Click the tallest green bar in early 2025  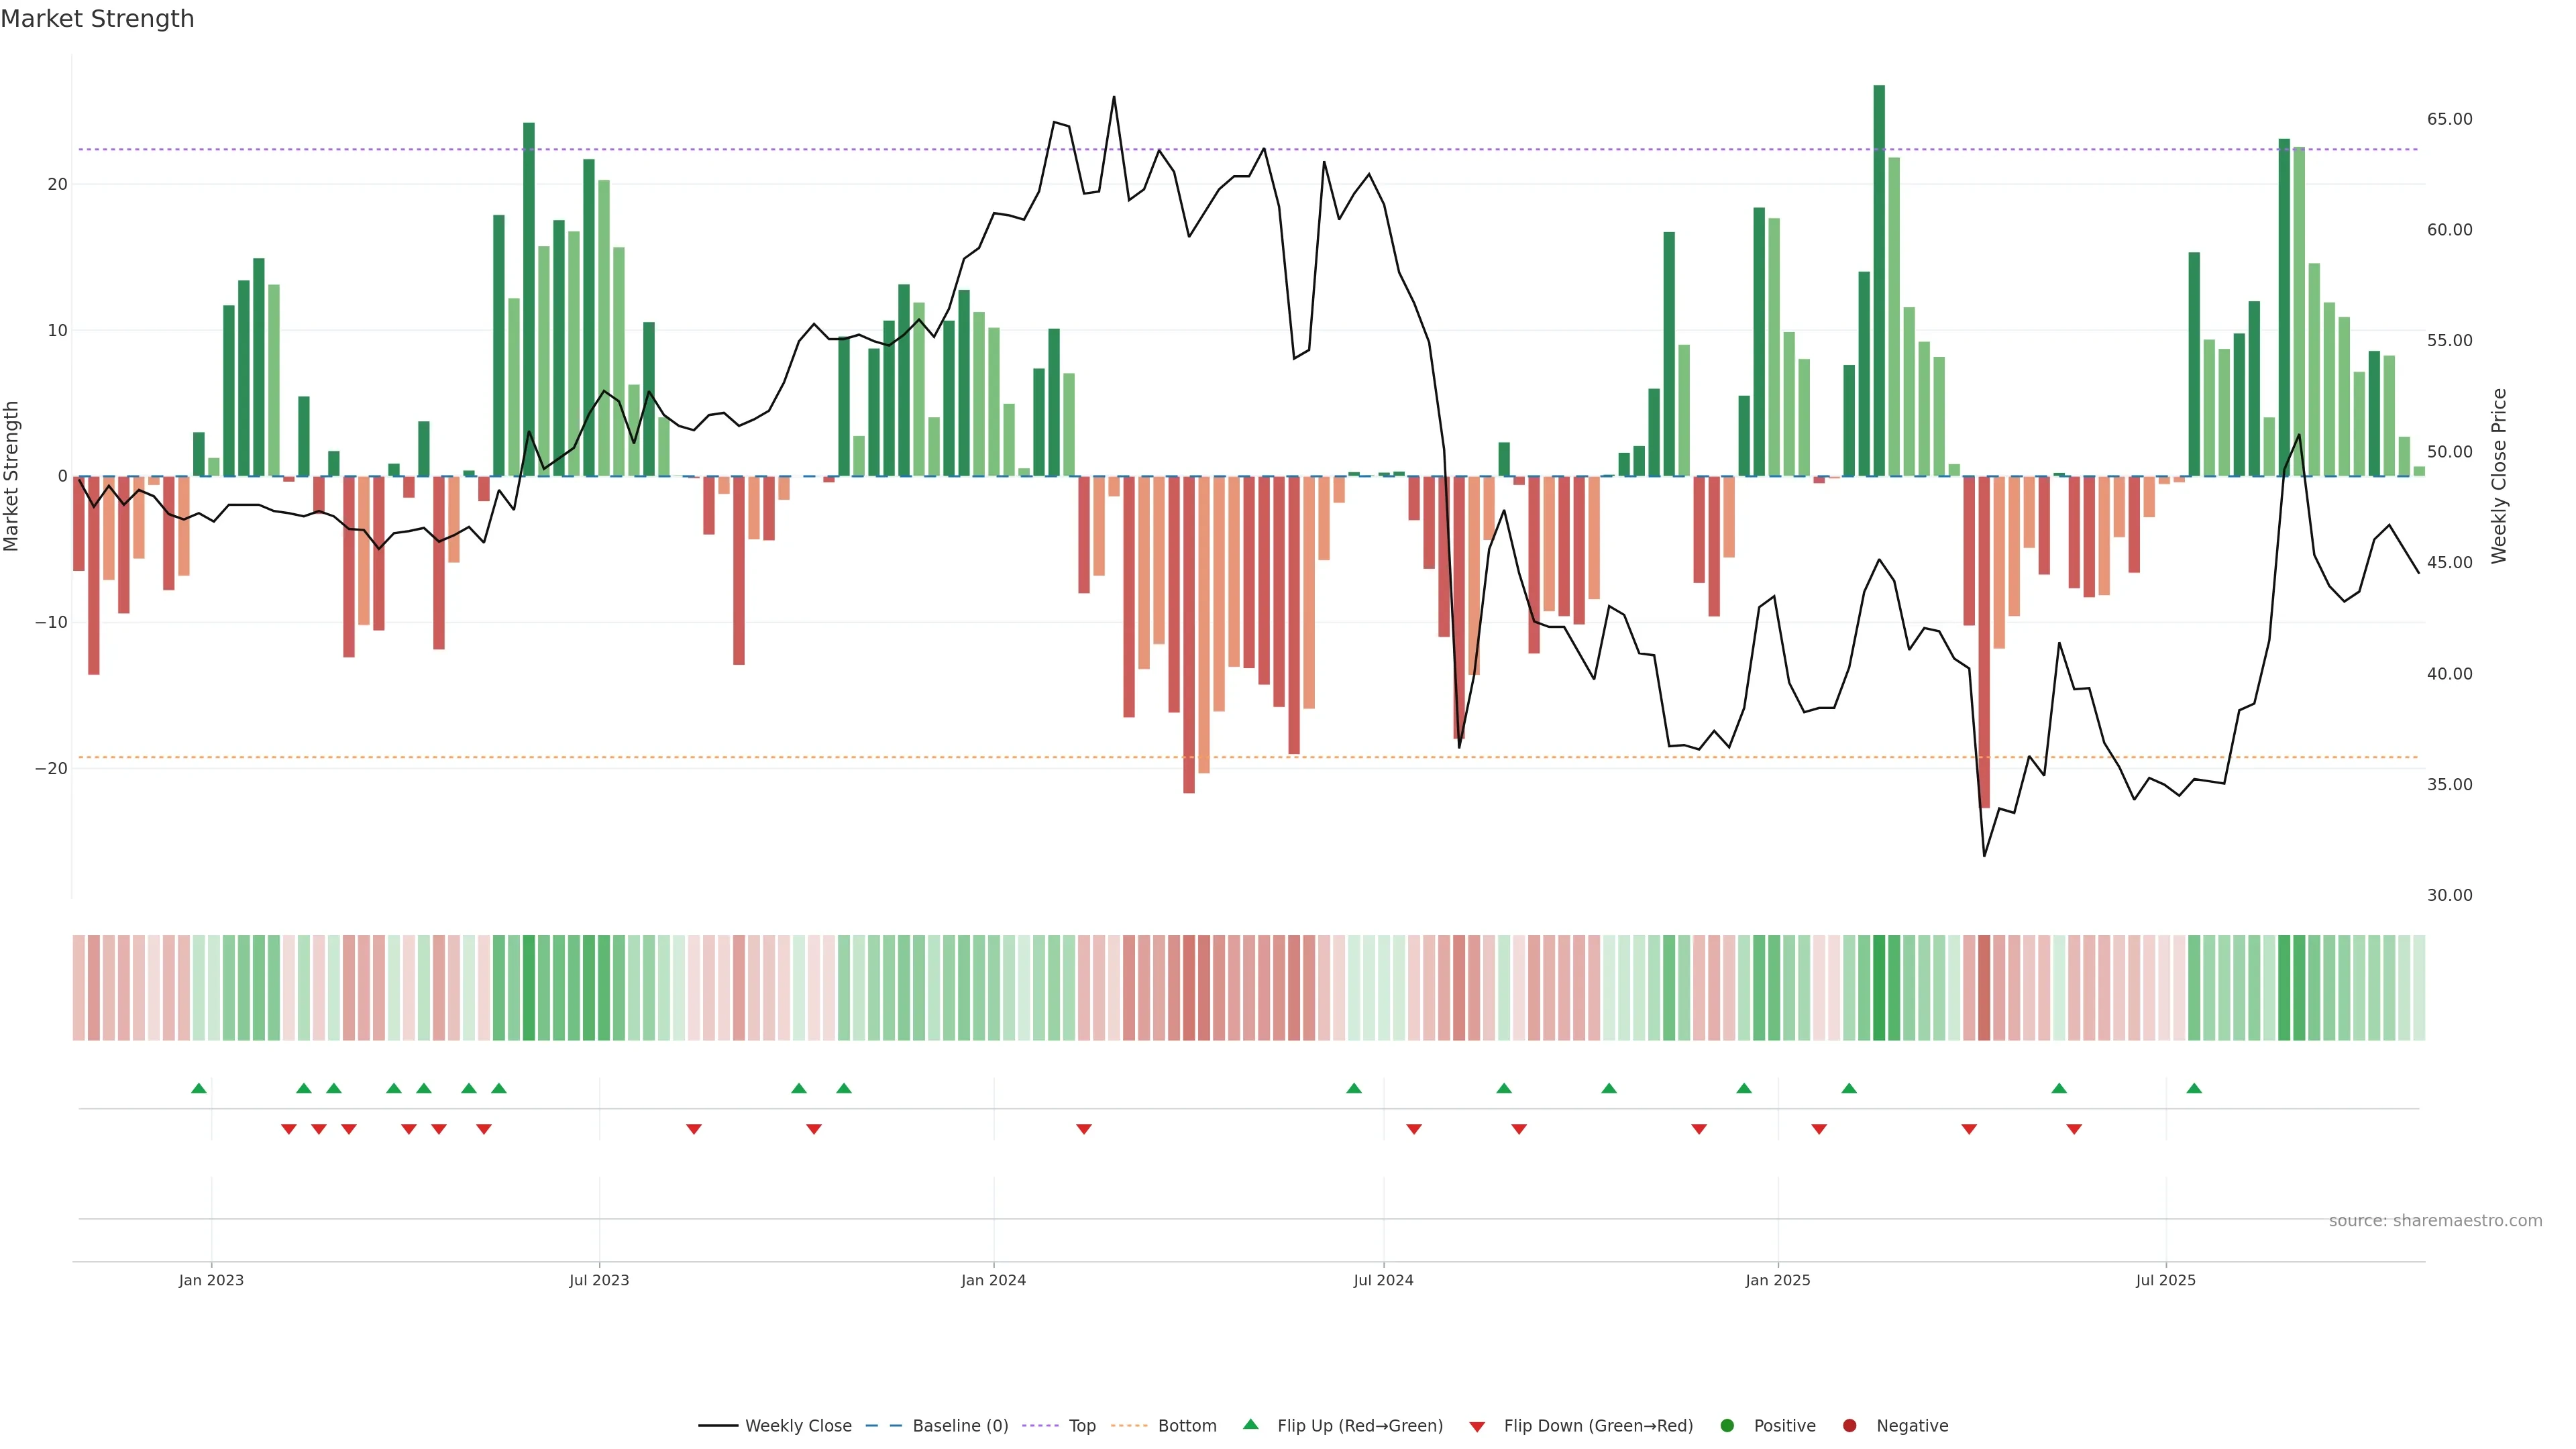point(1879,280)
